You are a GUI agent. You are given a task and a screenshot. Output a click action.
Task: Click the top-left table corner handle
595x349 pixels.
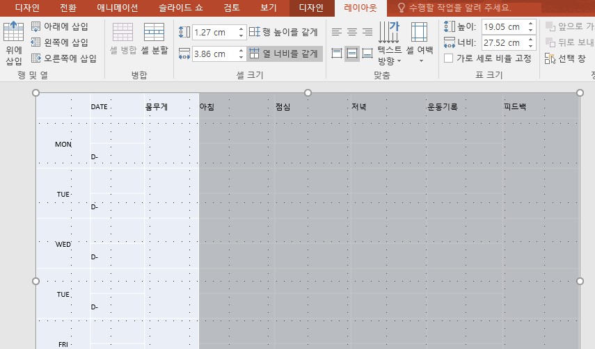pos(36,93)
